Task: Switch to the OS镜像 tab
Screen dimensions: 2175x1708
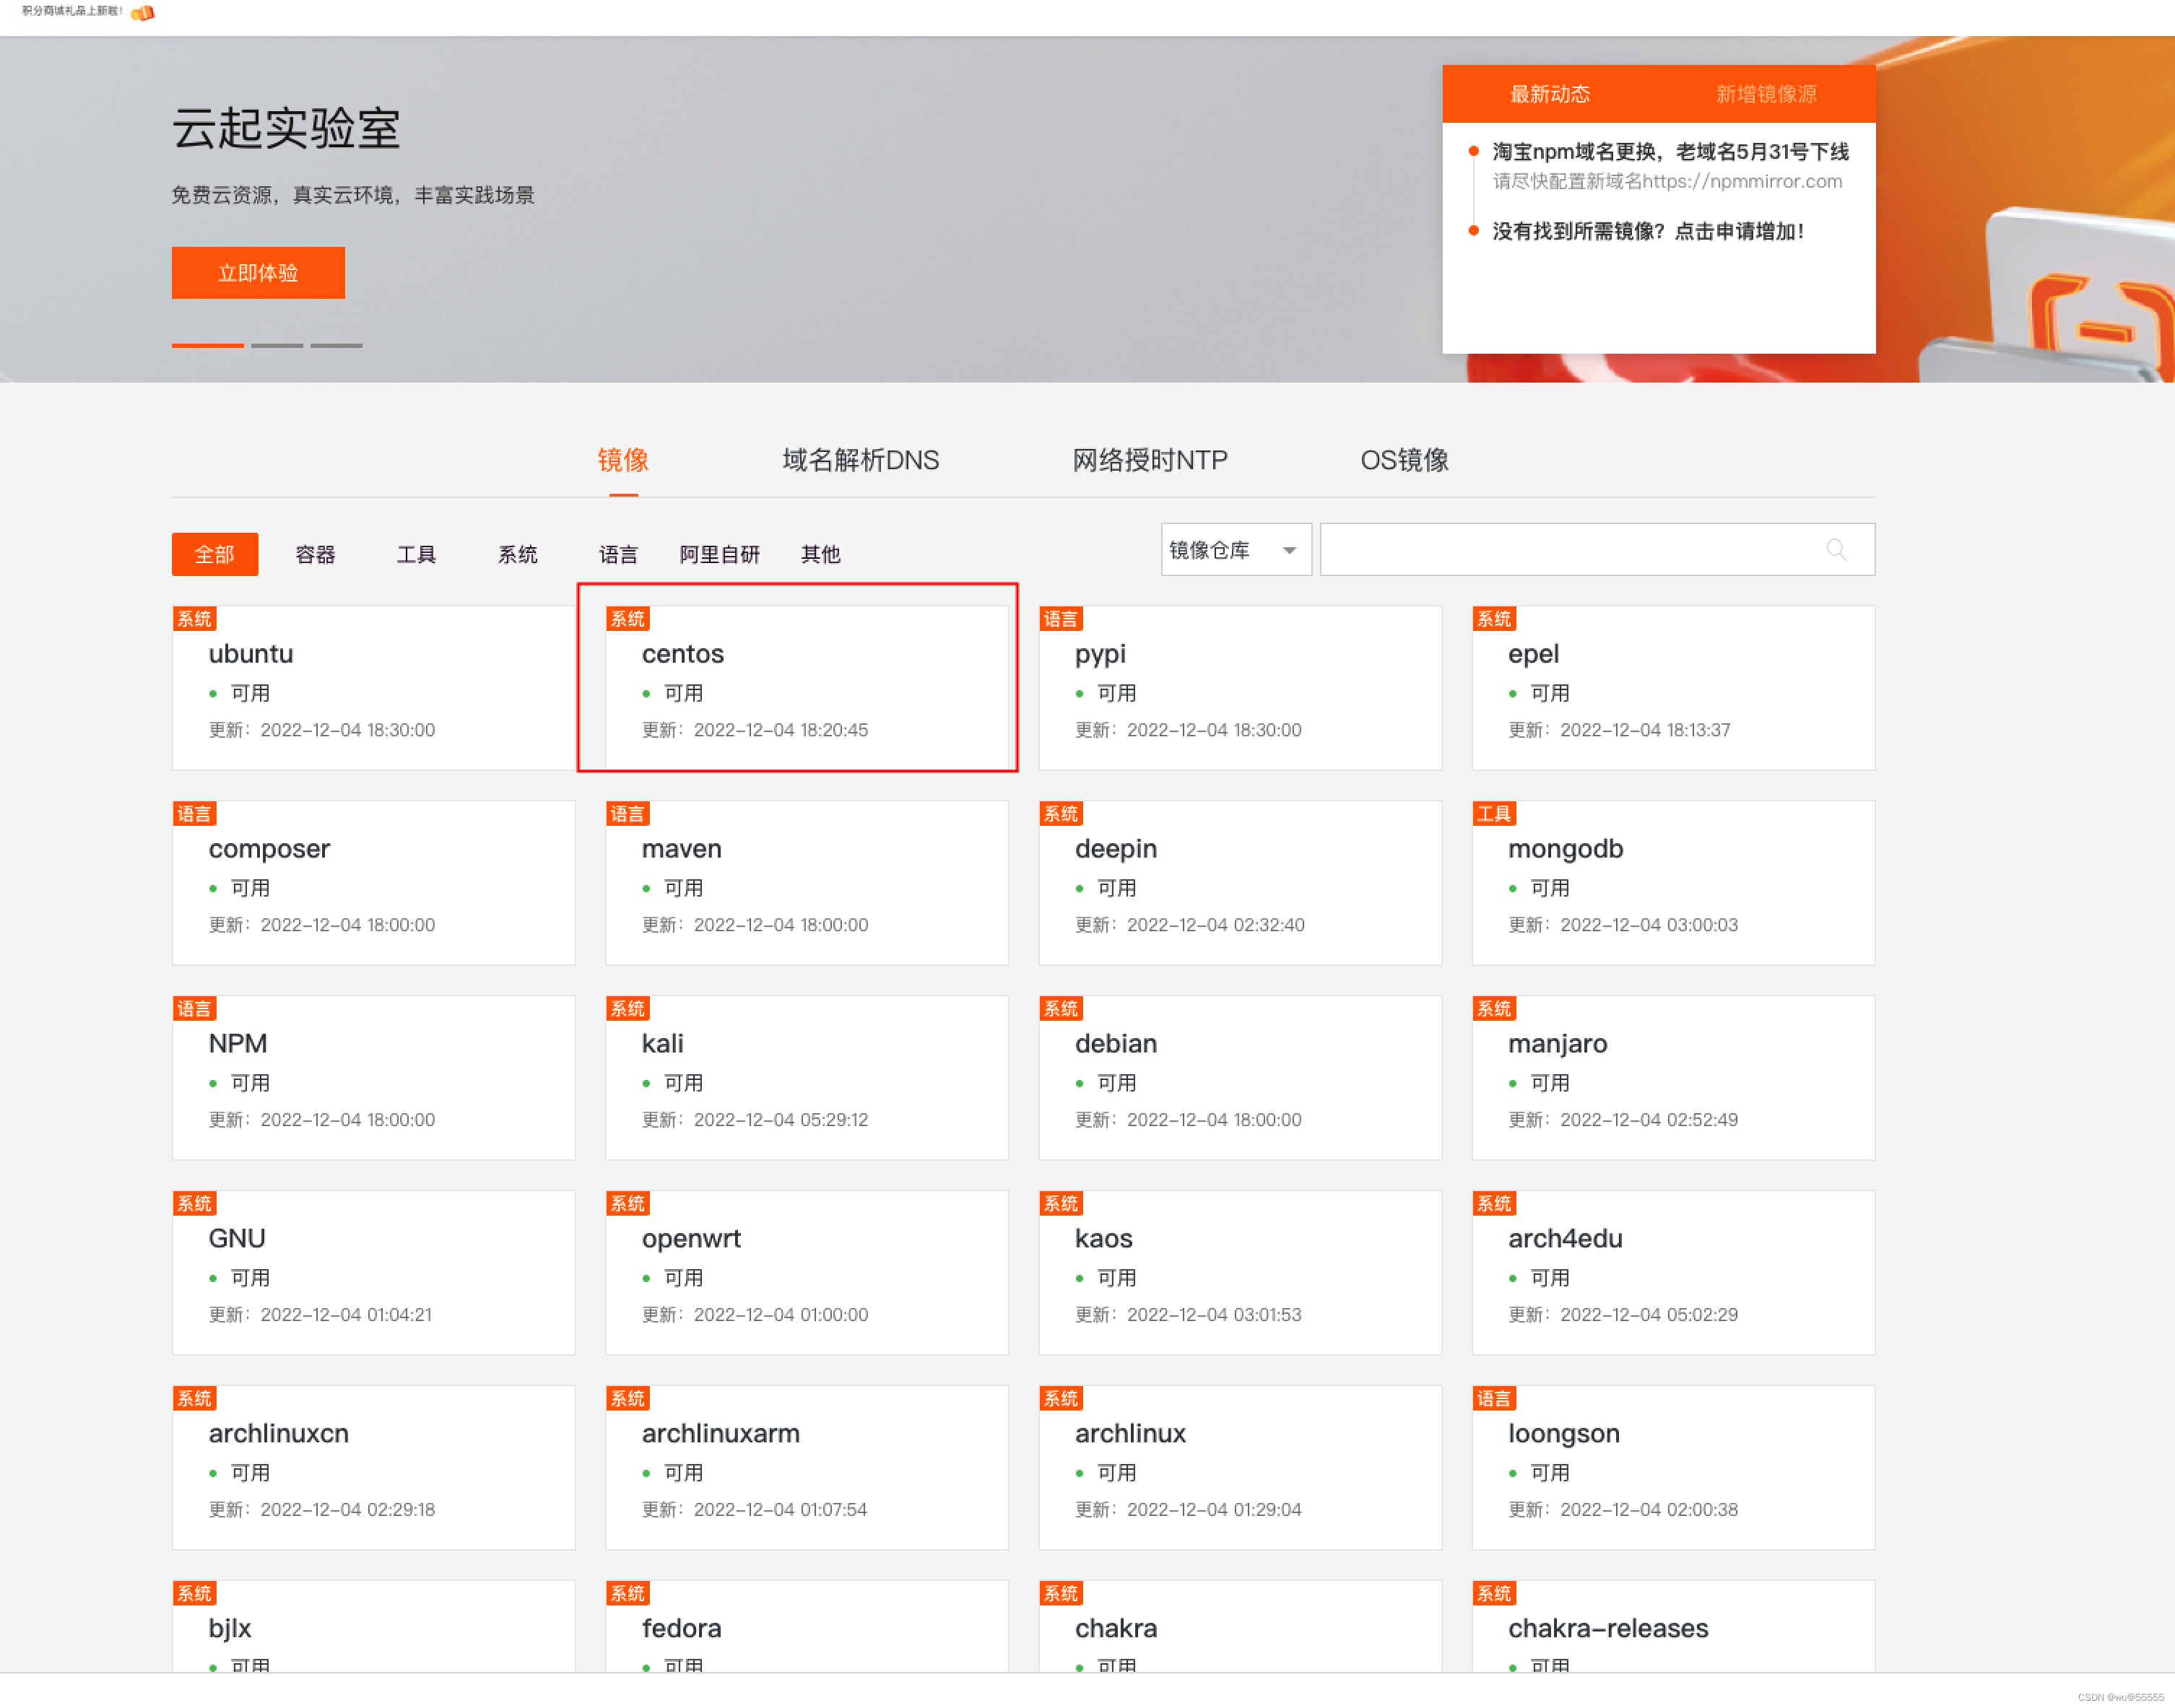Action: coord(1404,460)
